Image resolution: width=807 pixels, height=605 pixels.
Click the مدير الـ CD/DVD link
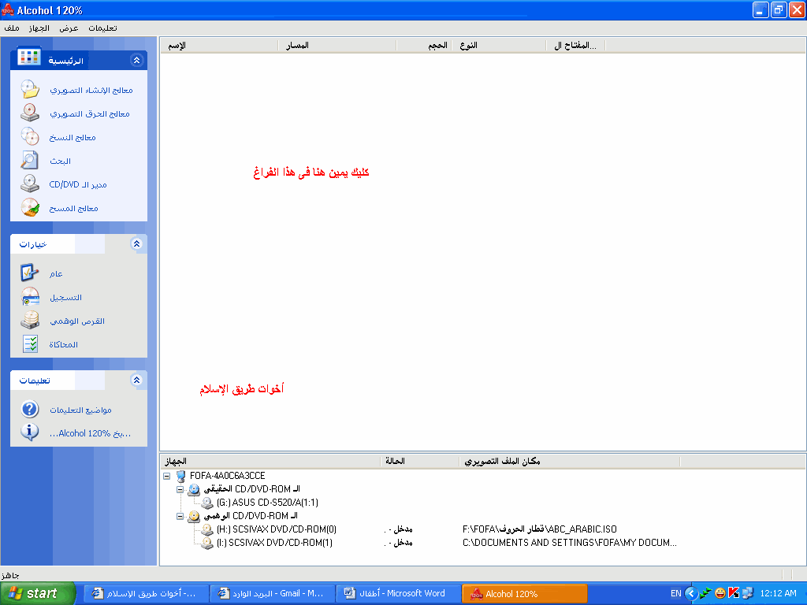(78, 184)
